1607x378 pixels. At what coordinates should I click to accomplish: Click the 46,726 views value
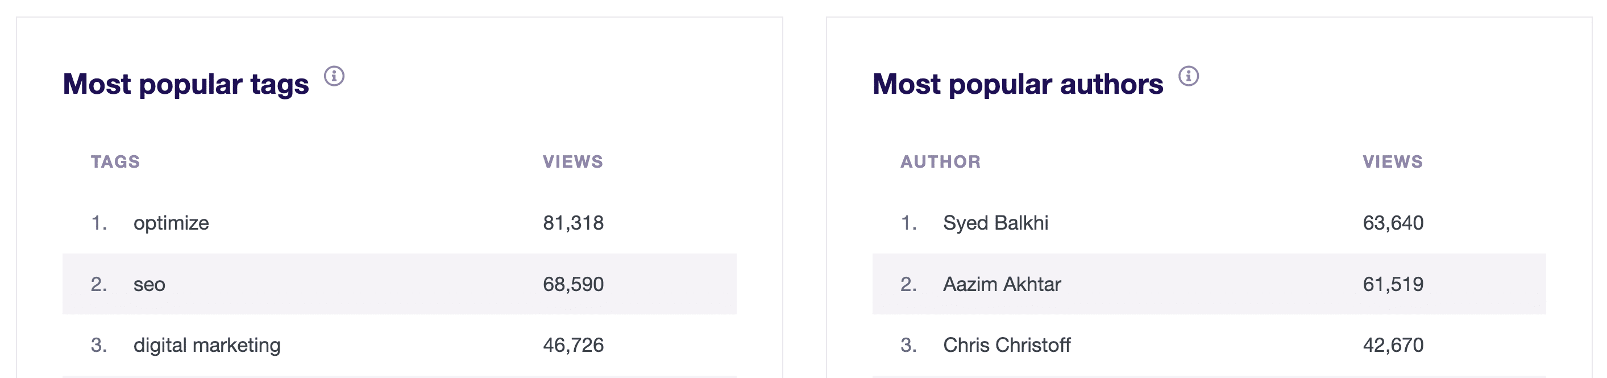click(574, 345)
